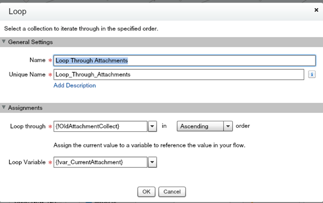
Task: Click the 'Select a collection to iterate' instruction text
Action: click(x=81, y=29)
